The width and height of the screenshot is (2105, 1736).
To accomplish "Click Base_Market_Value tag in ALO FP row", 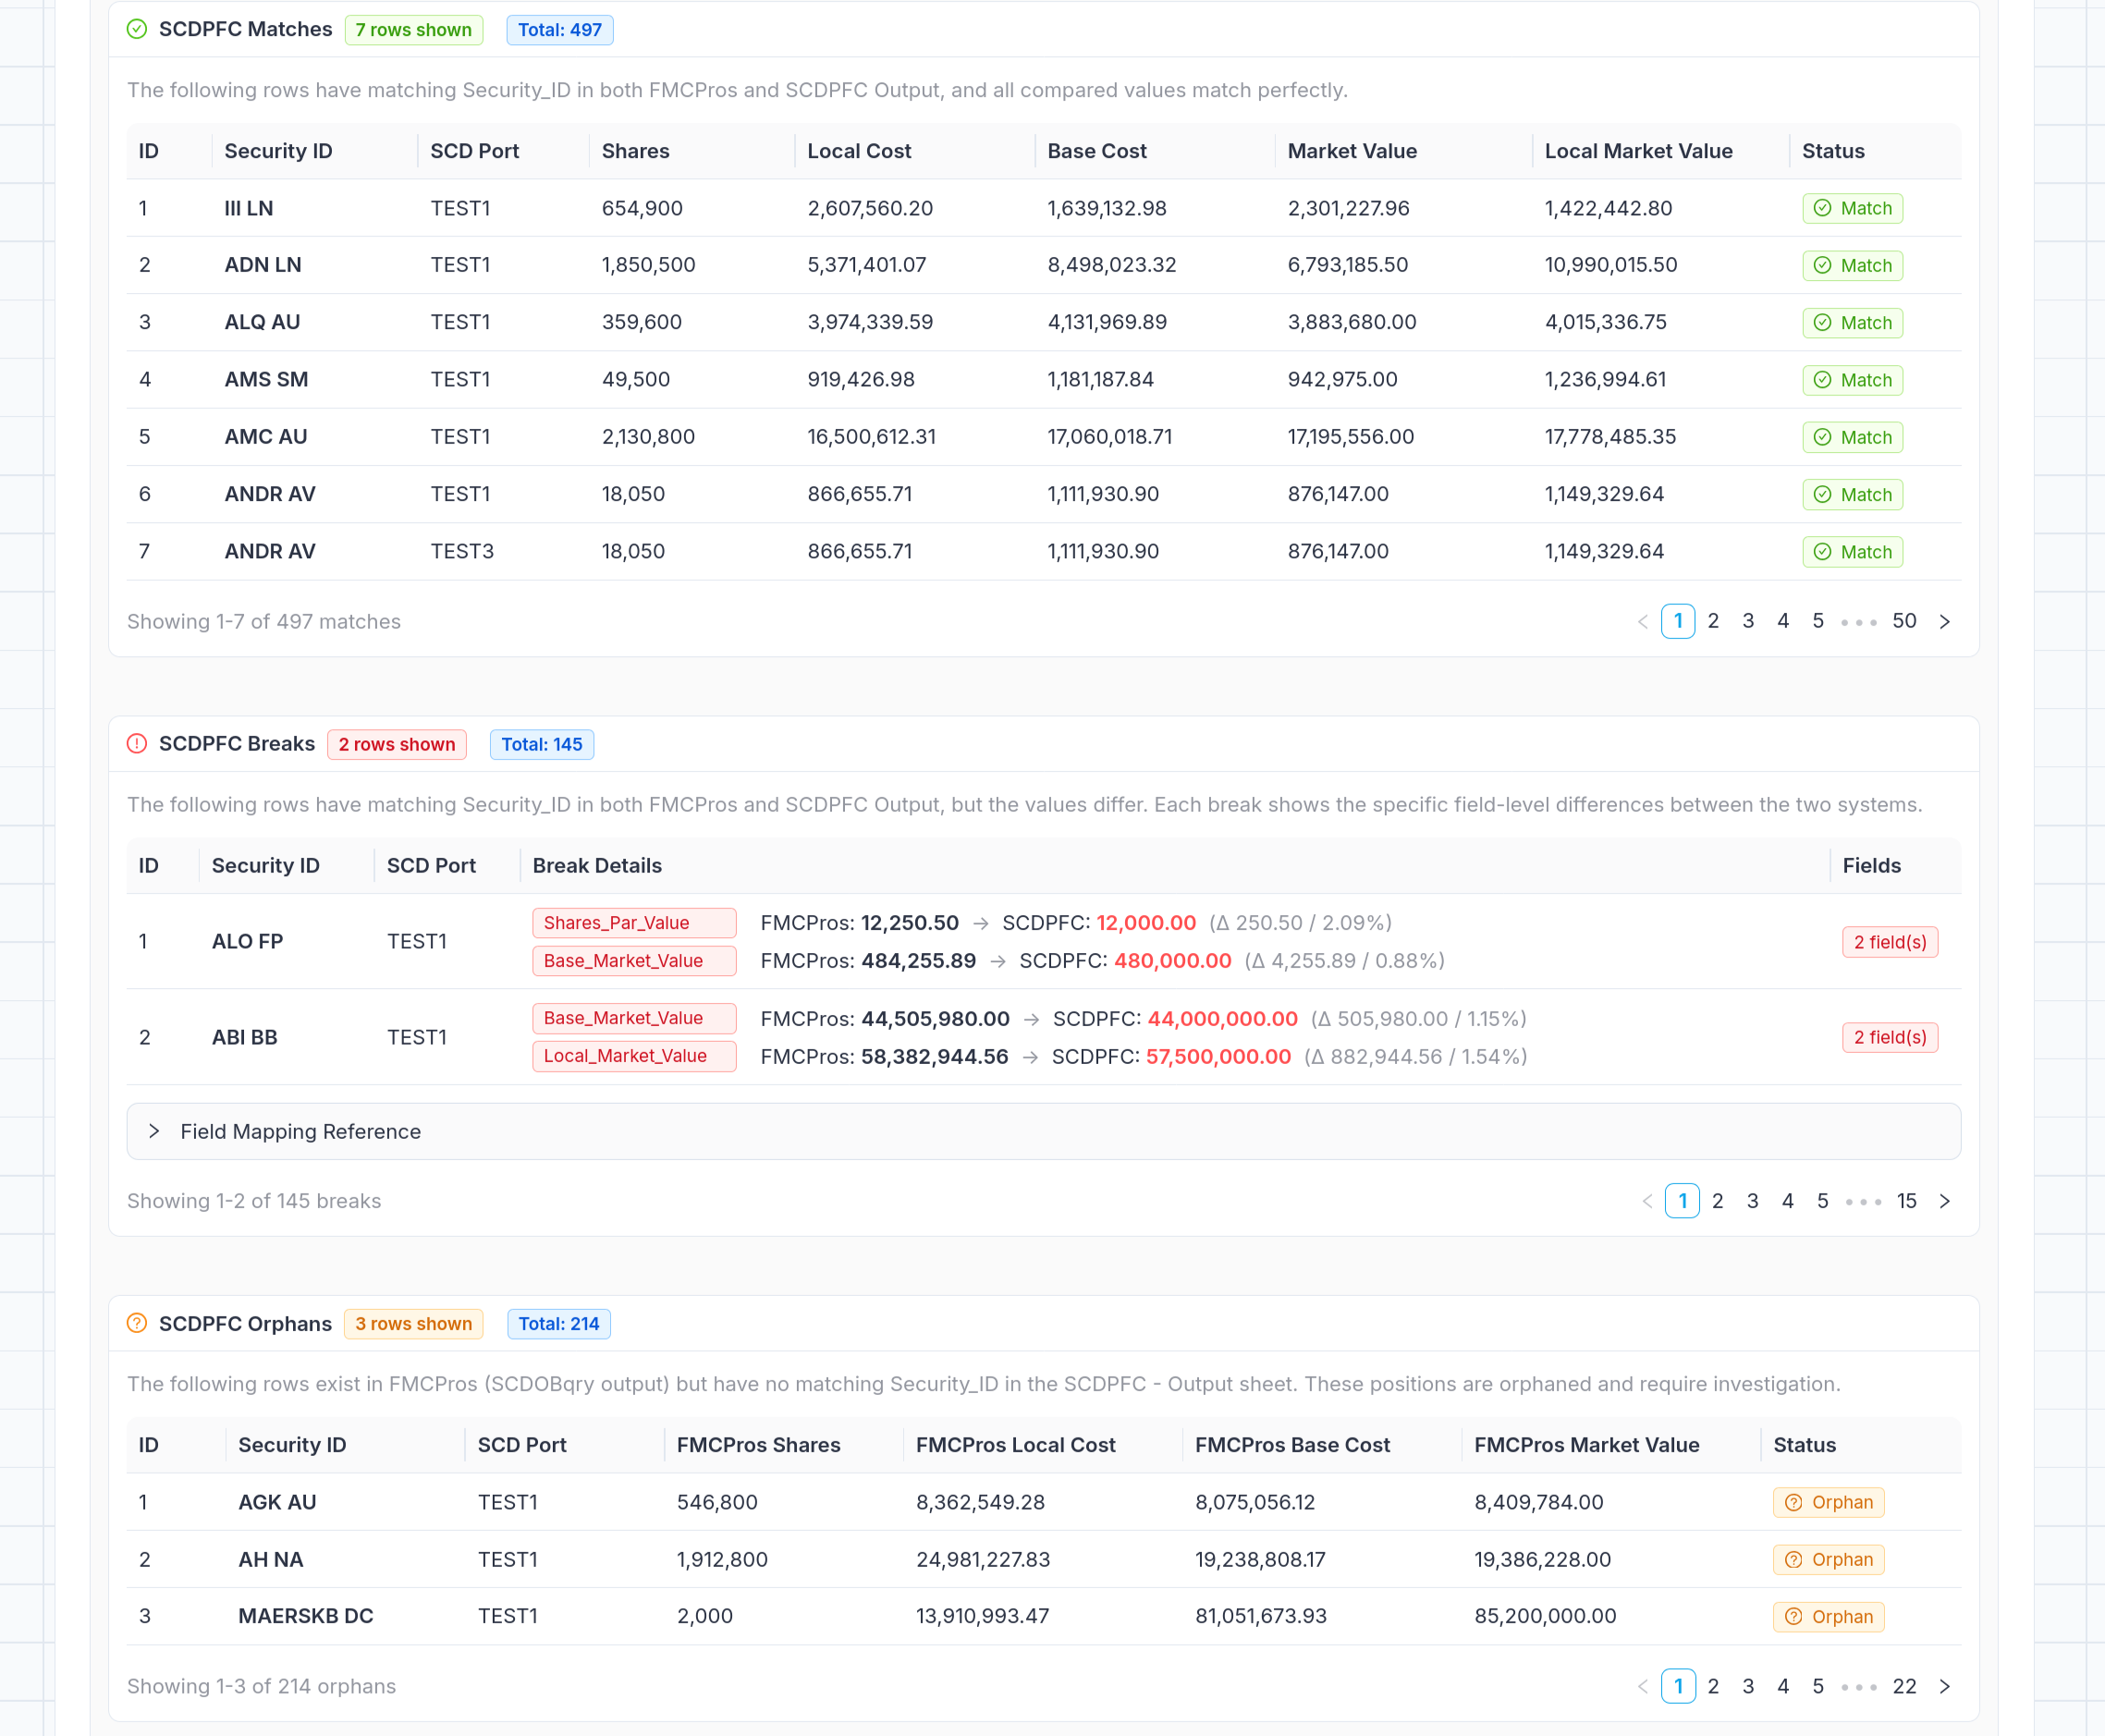I will pyautogui.click(x=634, y=960).
